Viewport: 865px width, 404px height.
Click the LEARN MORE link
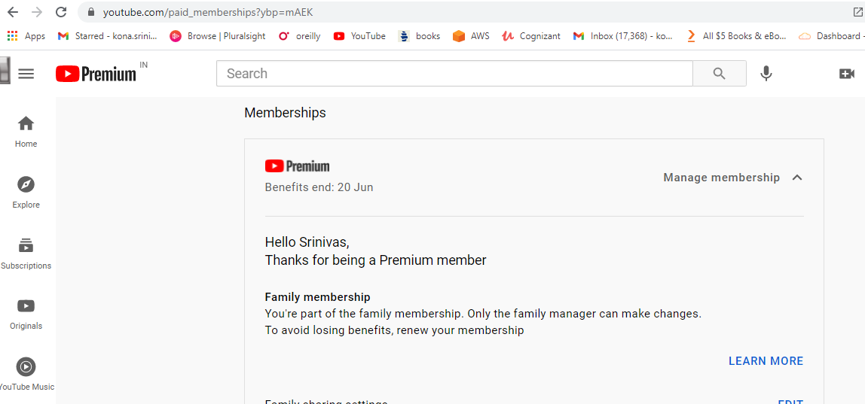766,361
